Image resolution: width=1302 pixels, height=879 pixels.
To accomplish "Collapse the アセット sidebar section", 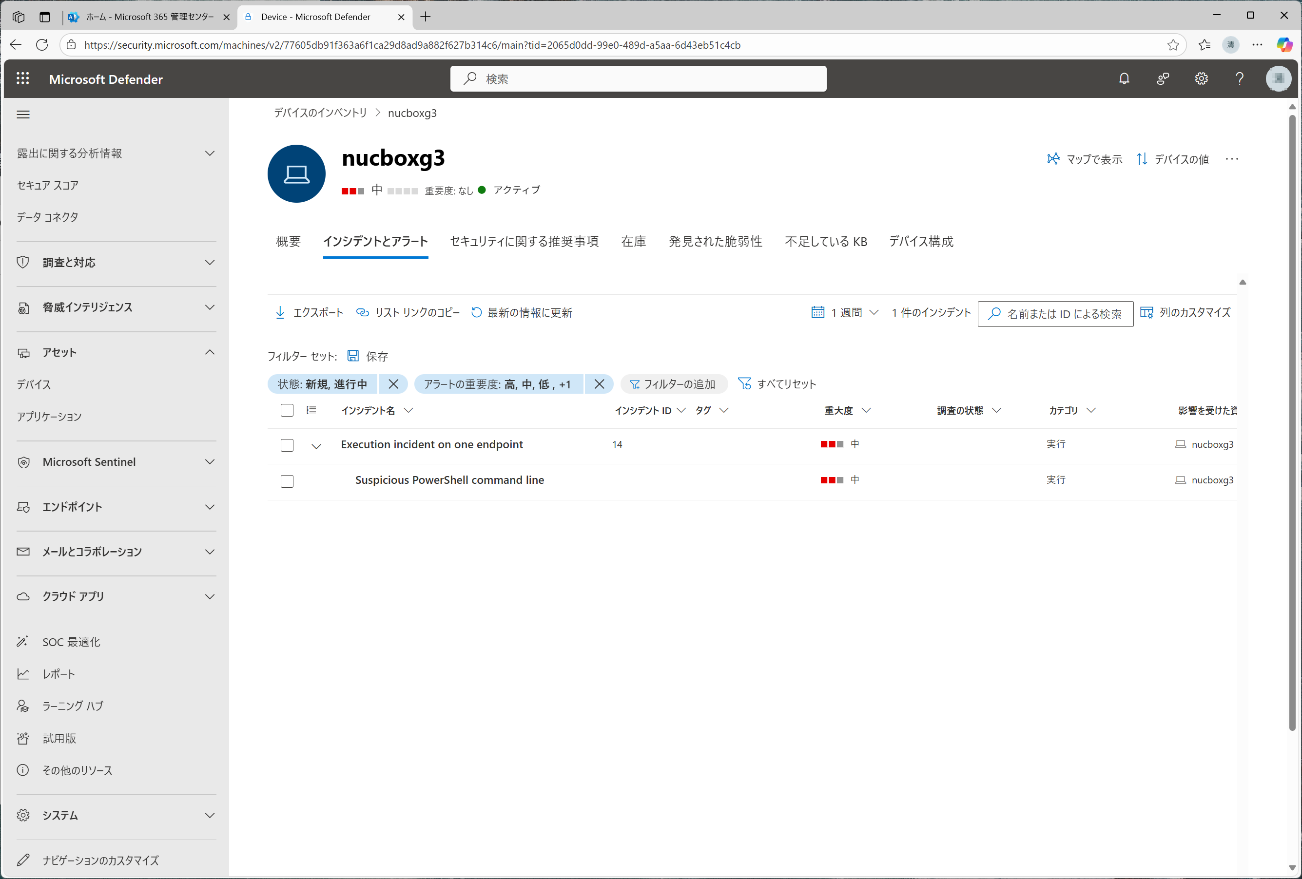I will click(210, 352).
